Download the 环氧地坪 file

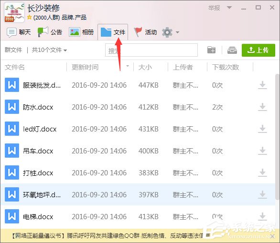pyautogui.click(x=262, y=194)
